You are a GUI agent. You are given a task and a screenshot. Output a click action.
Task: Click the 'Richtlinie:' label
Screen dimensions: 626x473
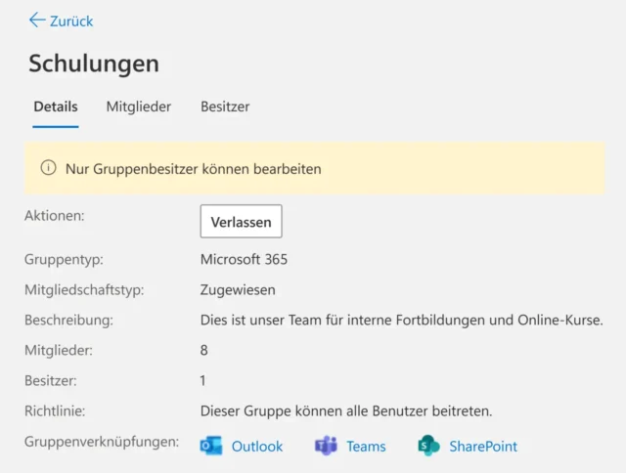point(55,410)
